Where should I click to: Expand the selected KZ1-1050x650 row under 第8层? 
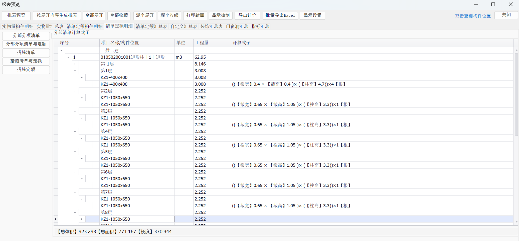click(x=82, y=219)
